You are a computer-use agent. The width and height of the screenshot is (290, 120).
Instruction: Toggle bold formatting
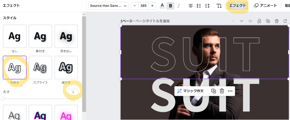point(170,6)
